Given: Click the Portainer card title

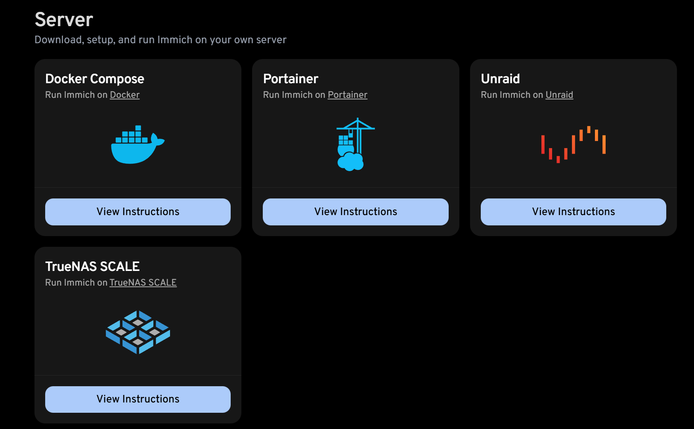Looking at the screenshot, I should pos(291,78).
